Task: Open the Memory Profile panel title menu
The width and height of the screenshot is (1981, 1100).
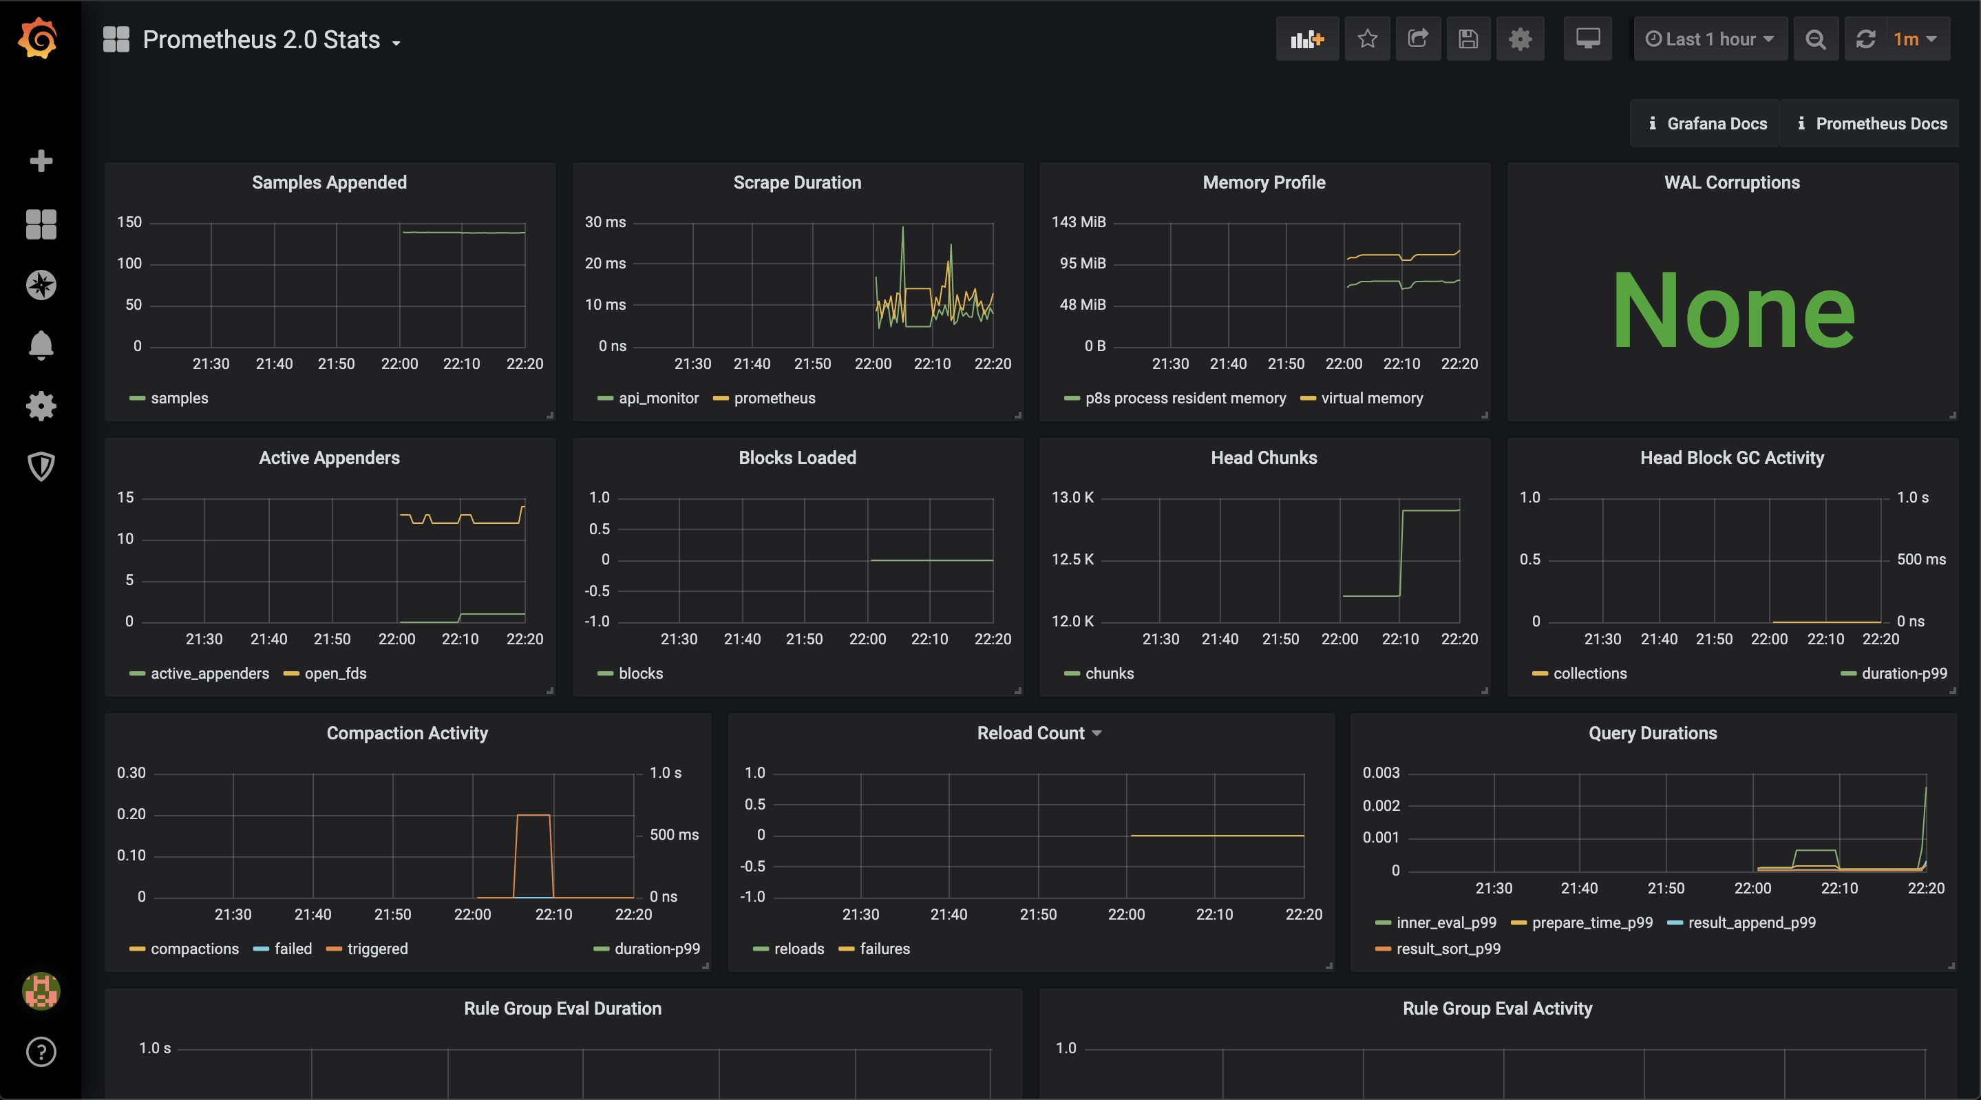Action: click(x=1264, y=182)
